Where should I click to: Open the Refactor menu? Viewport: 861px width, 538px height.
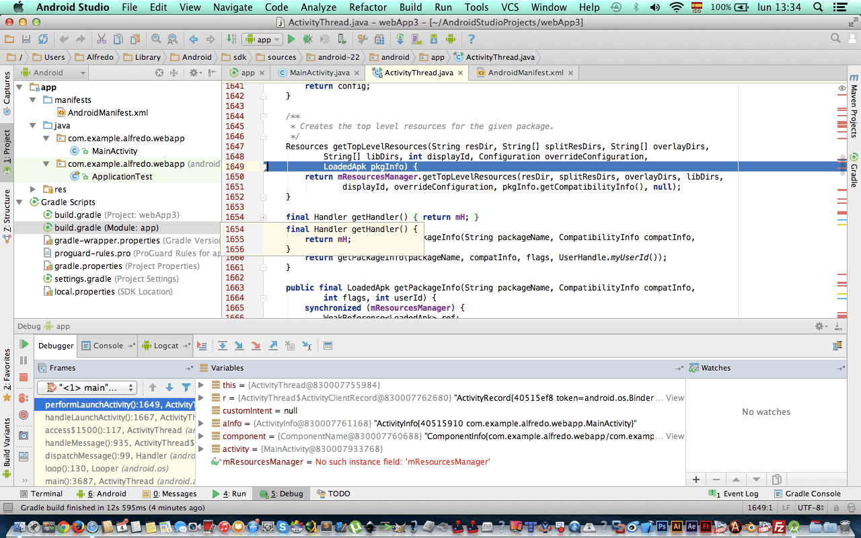click(368, 7)
